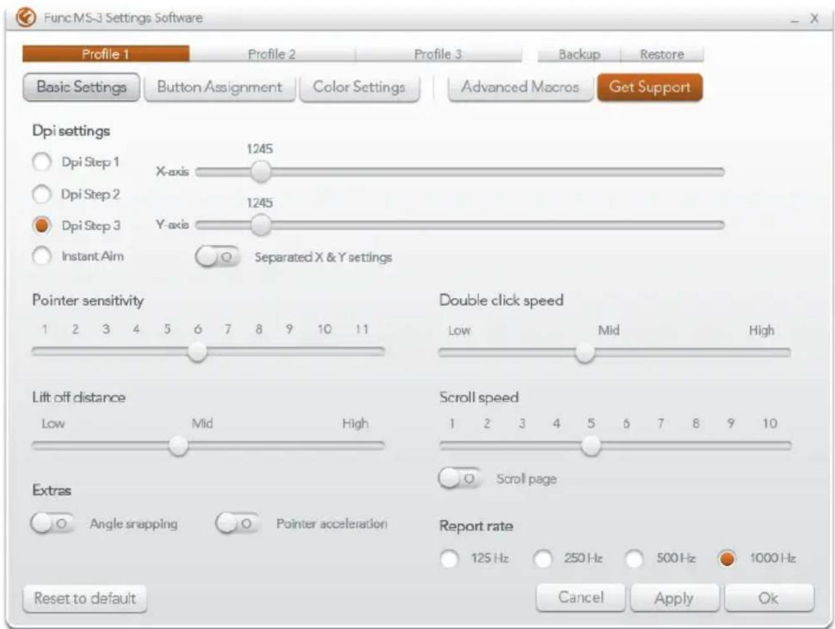Click scroll speed value 1
The height and width of the screenshot is (629, 835).
coord(452,423)
